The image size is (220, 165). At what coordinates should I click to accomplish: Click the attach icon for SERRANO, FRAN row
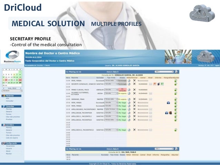176,99
